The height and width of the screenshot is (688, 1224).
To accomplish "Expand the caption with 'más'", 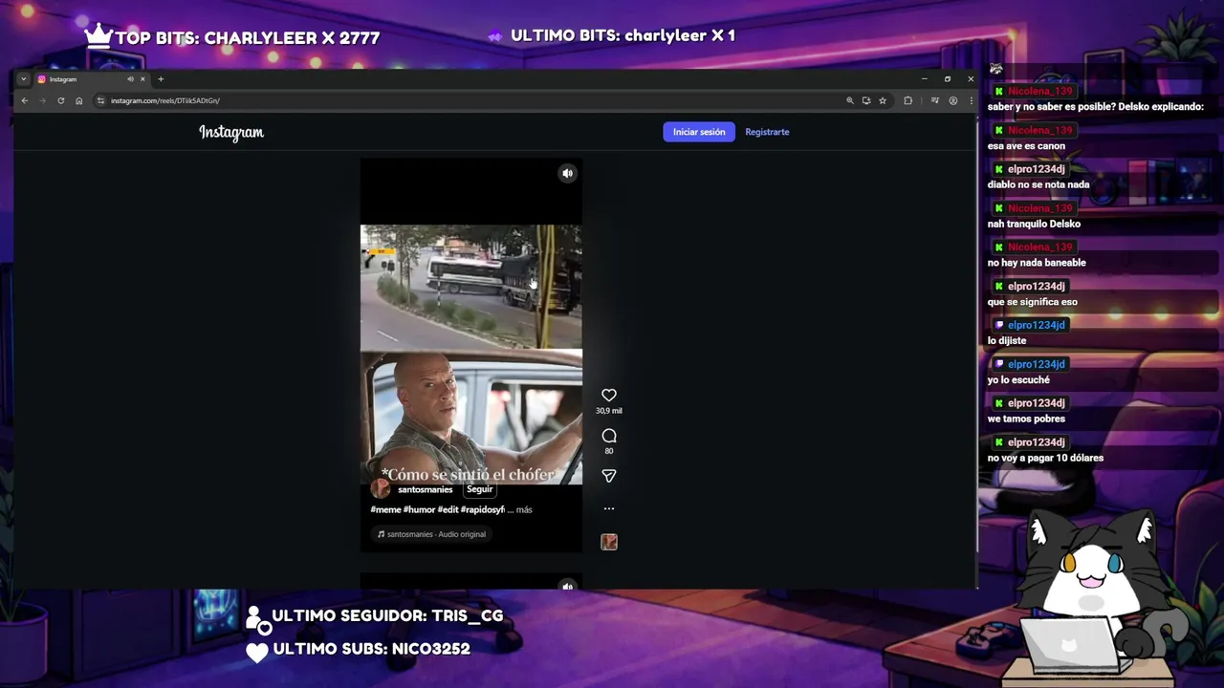I will (524, 510).
